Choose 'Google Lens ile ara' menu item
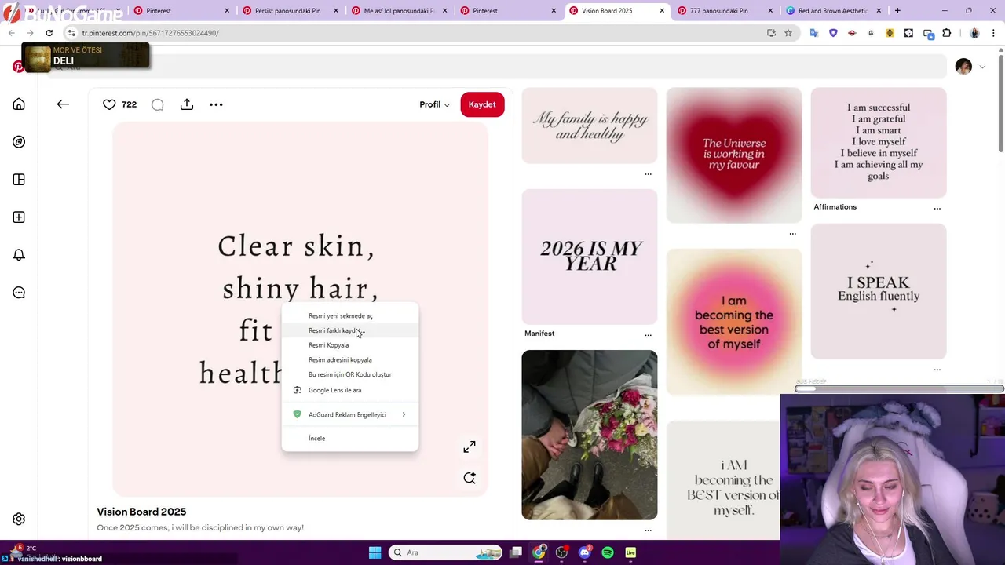The height and width of the screenshot is (565, 1005). 349,390
